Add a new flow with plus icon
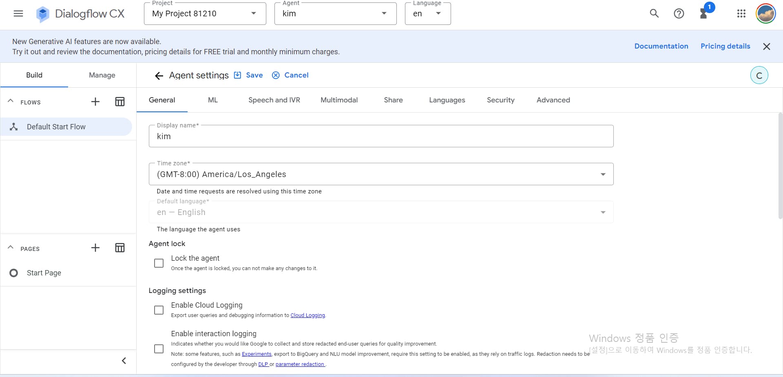This screenshot has width=783, height=377. coord(95,102)
